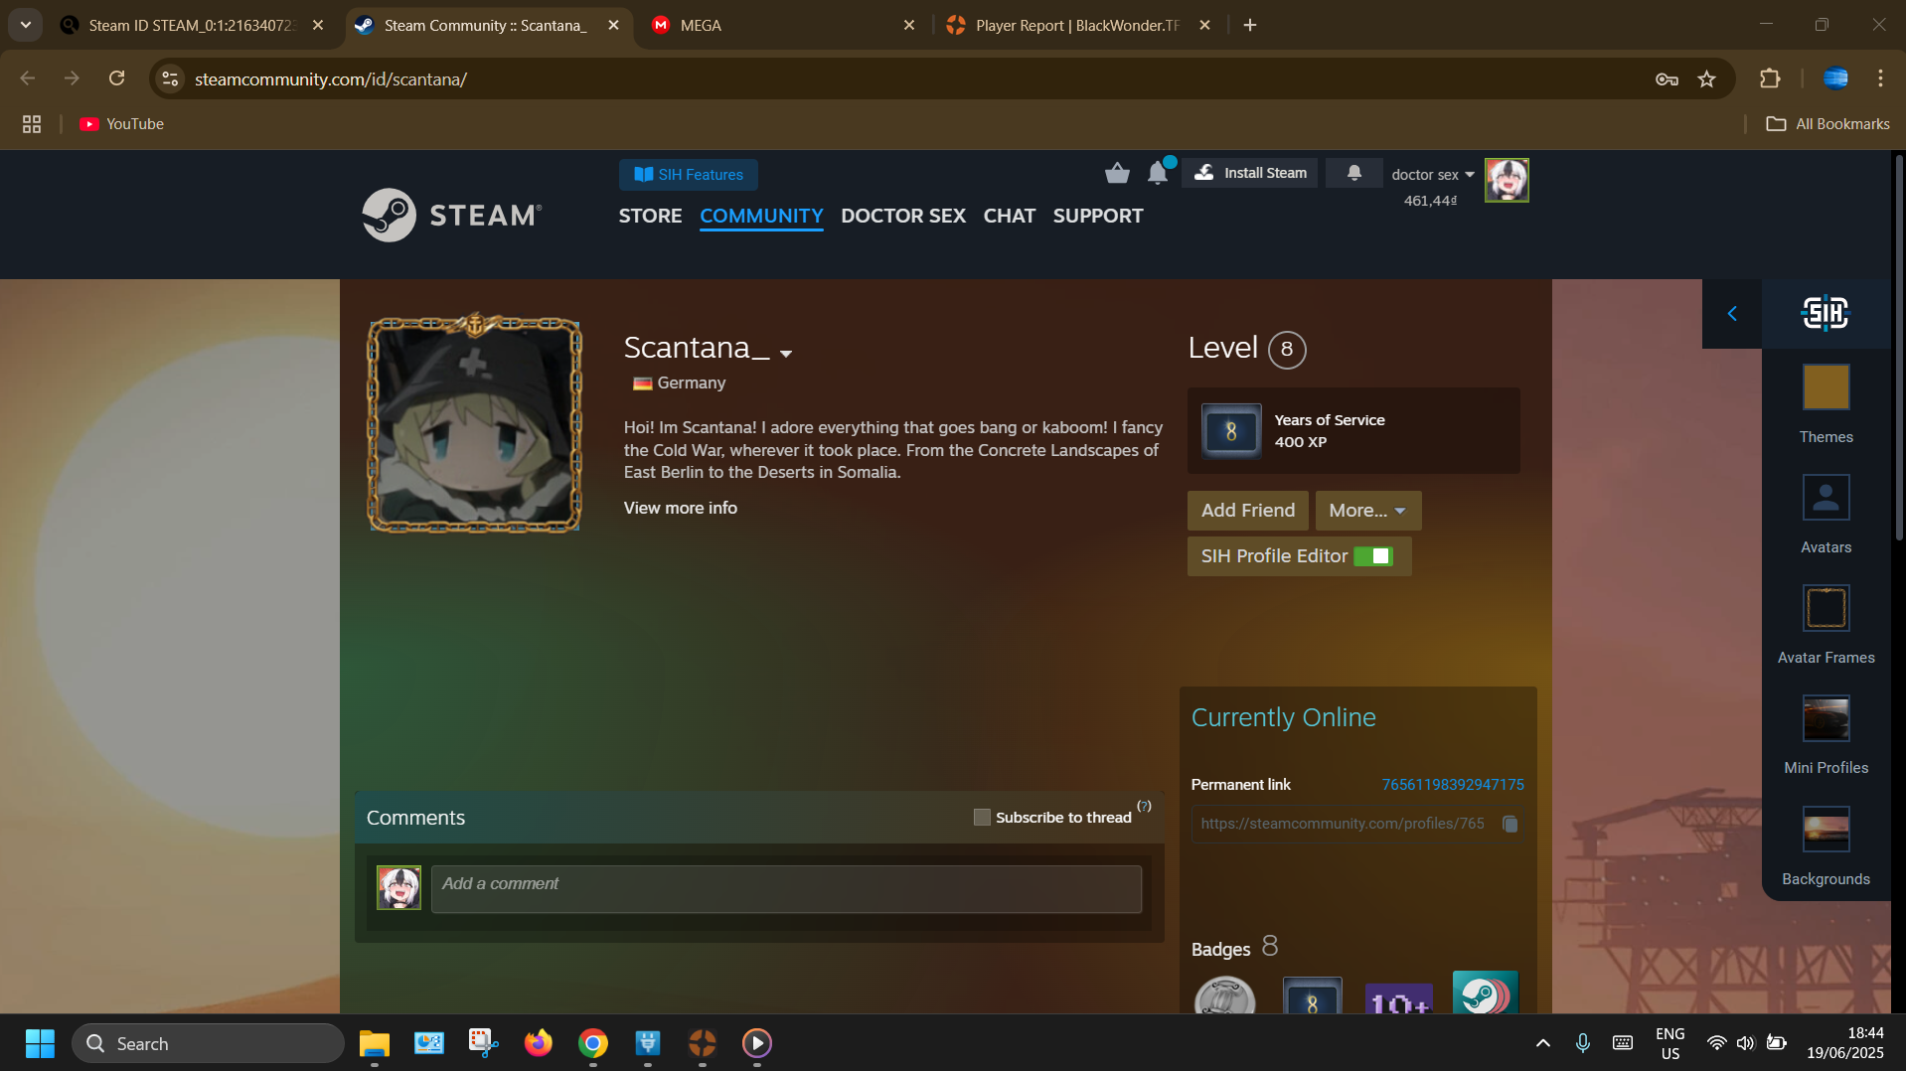The height and width of the screenshot is (1071, 1906).
Task: Switch to Player Report BlackWonder.TF tab
Action: tap(1078, 25)
